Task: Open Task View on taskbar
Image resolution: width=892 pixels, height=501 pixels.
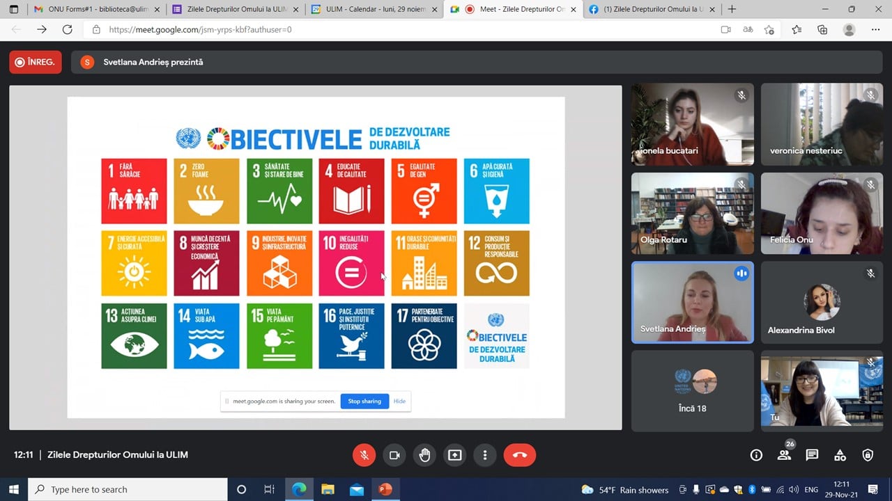Action: click(x=270, y=489)
